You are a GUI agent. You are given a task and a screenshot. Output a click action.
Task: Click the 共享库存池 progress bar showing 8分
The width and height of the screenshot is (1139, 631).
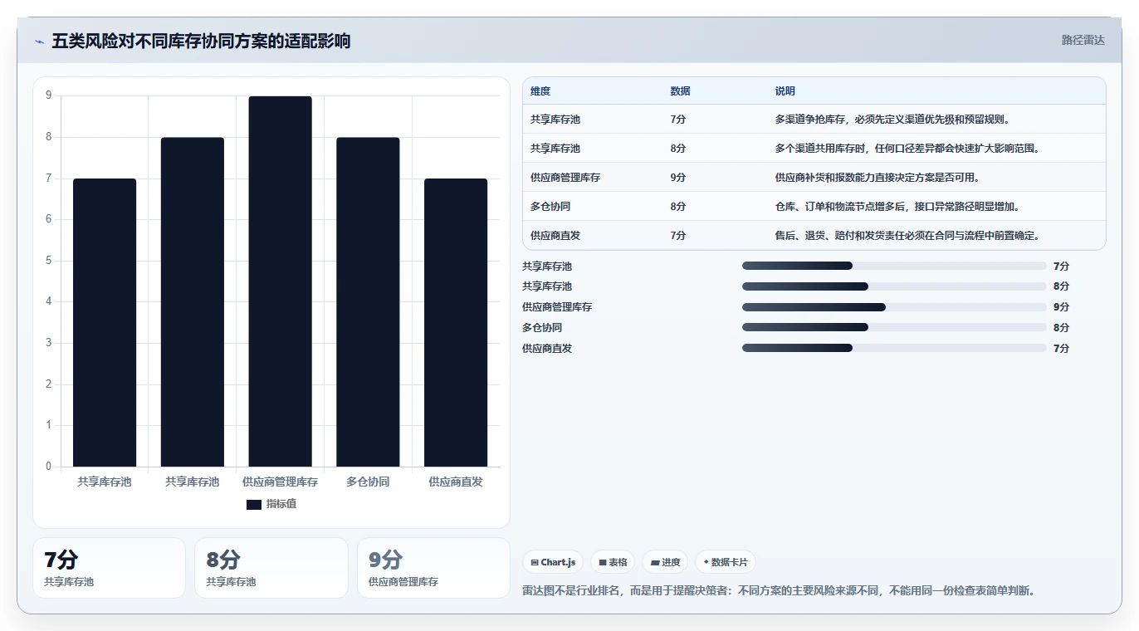coord(894,286)
